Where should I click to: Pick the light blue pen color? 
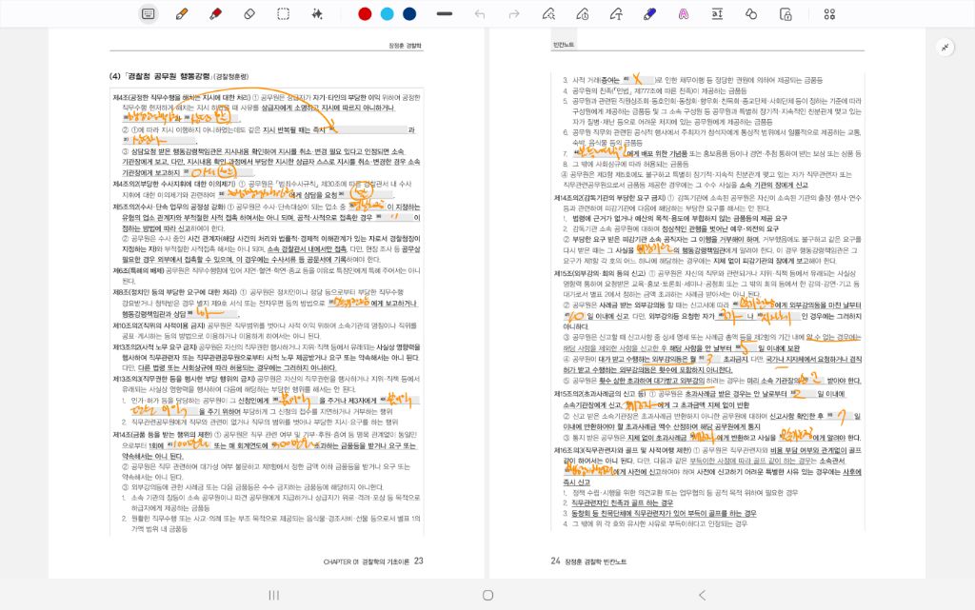coord(387,13)
